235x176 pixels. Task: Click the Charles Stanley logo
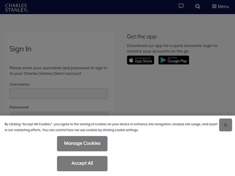coord(17,8)
